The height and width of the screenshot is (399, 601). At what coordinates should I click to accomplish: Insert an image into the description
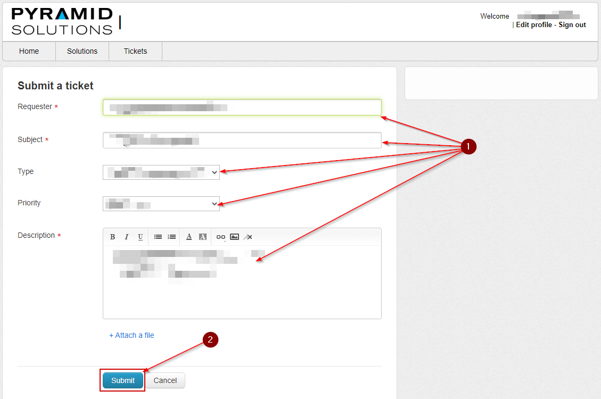point(235,237)
